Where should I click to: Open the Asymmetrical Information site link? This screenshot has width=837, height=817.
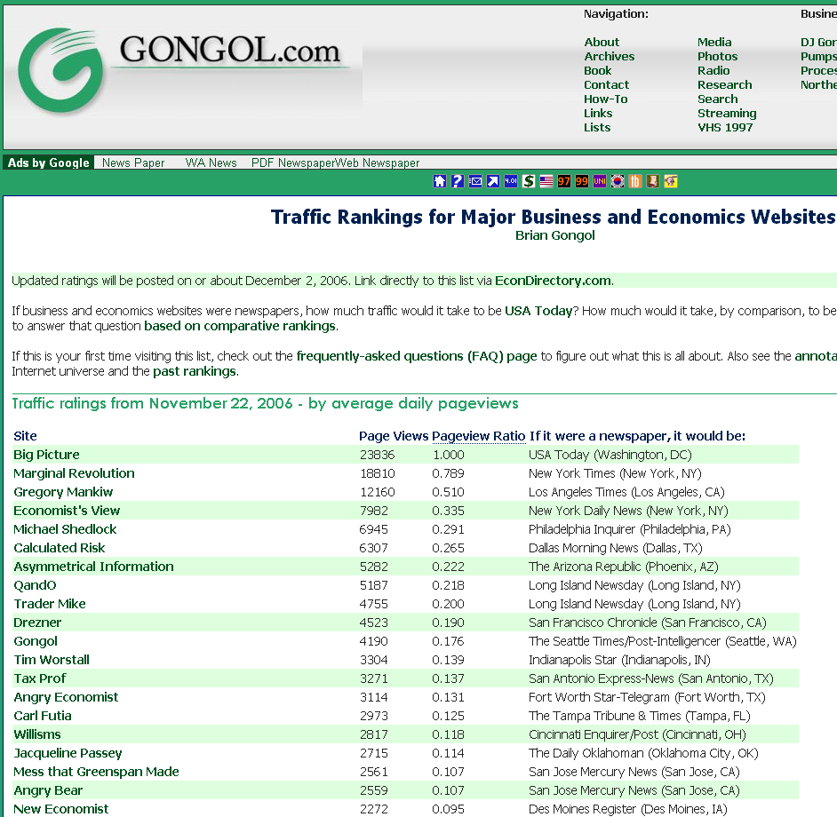[x=93, y=567]
